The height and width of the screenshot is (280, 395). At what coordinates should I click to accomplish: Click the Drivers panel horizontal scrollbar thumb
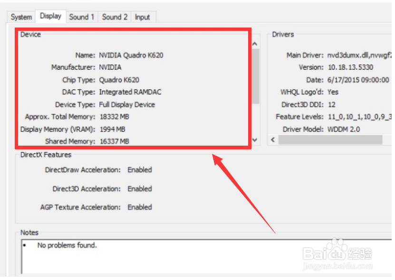click(x=330, y=140)
